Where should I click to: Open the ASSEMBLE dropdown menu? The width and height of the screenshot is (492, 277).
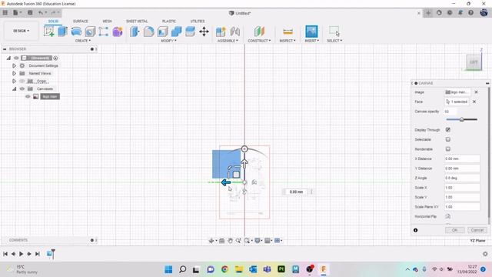point(228,41)
